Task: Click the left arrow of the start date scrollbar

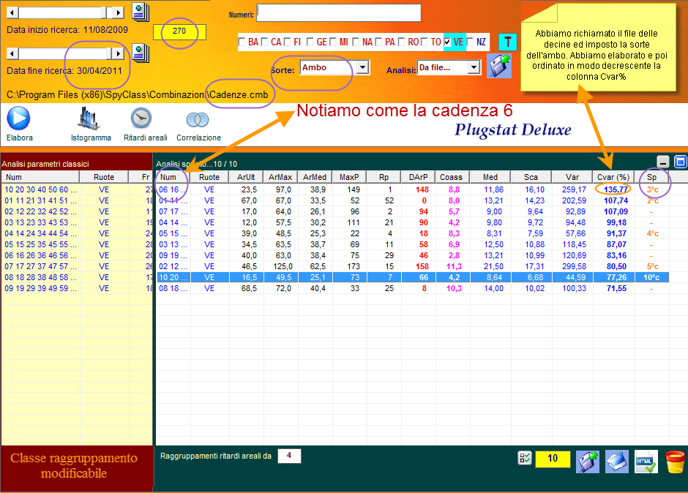Action: tap(12, 12)
